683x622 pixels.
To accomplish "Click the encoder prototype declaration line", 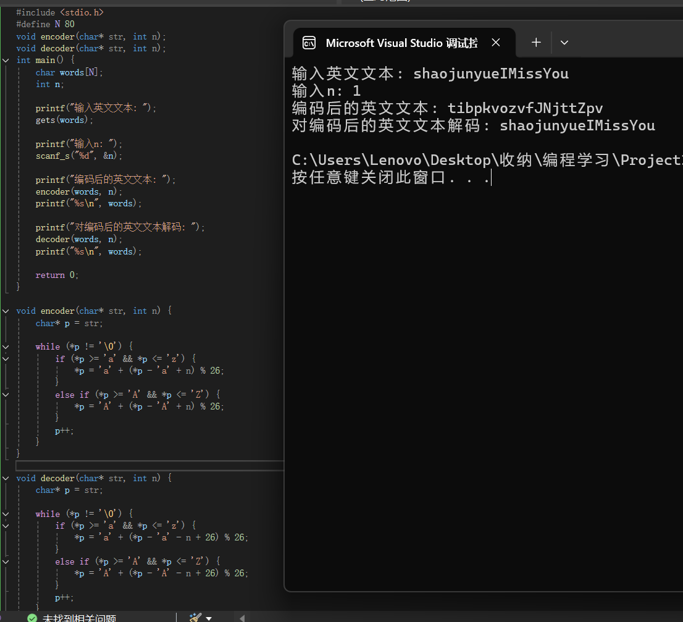I will point(91,36).
